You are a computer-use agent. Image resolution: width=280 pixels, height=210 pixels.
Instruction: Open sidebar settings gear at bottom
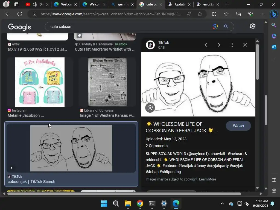tap(274, 191)
